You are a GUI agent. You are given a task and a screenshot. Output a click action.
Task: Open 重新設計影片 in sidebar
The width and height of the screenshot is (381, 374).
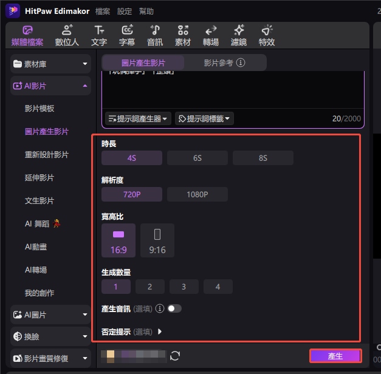click(x=47, y=154)
